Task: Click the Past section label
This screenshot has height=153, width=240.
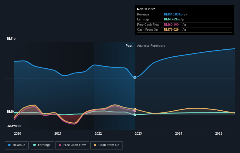Action: (x=129, y=46)
